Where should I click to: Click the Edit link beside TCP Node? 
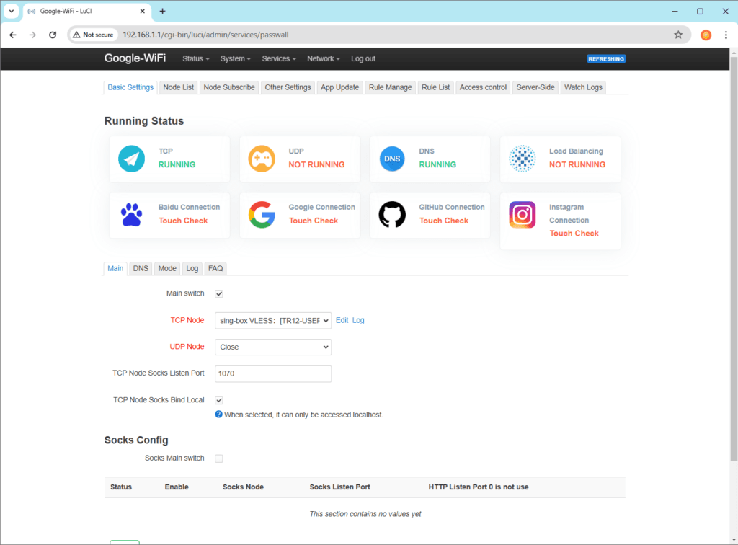point(342,320)
